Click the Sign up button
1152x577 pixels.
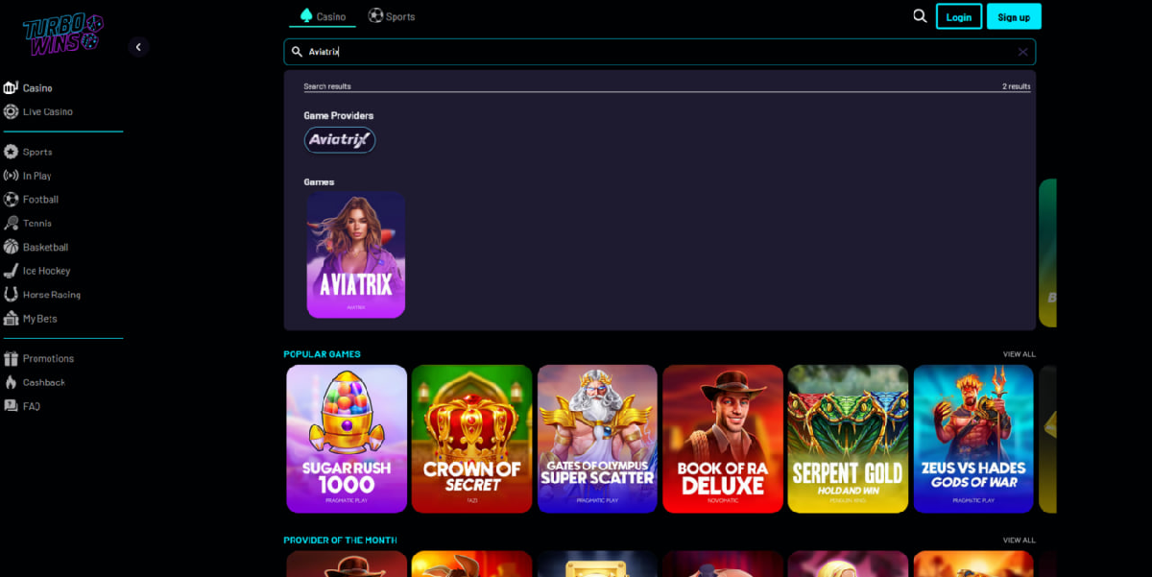1014,16
